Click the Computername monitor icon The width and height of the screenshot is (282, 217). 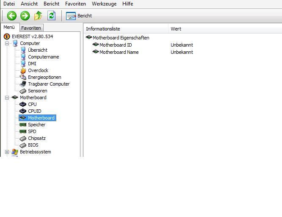[x=23, y=57]
